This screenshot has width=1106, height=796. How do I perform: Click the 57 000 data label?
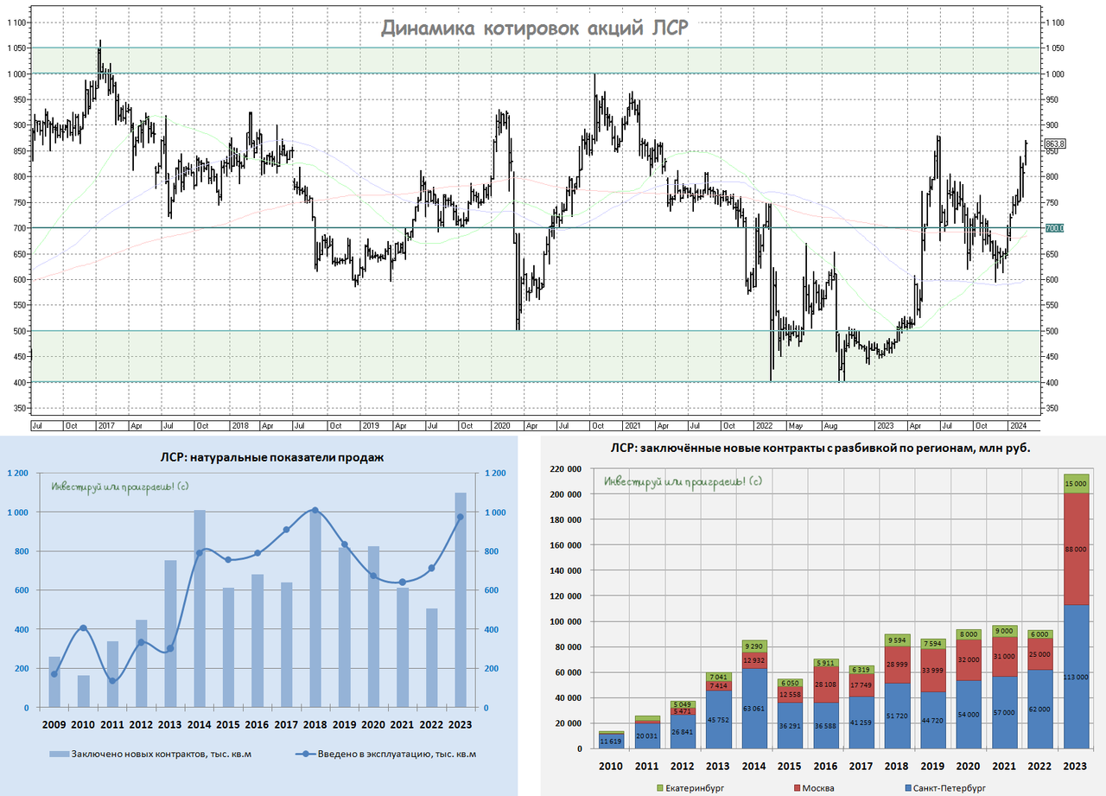[1003, 713]
